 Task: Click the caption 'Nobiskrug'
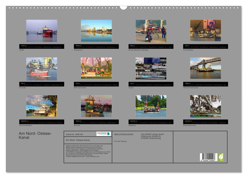pyautogui.click(x=132, y=126)
